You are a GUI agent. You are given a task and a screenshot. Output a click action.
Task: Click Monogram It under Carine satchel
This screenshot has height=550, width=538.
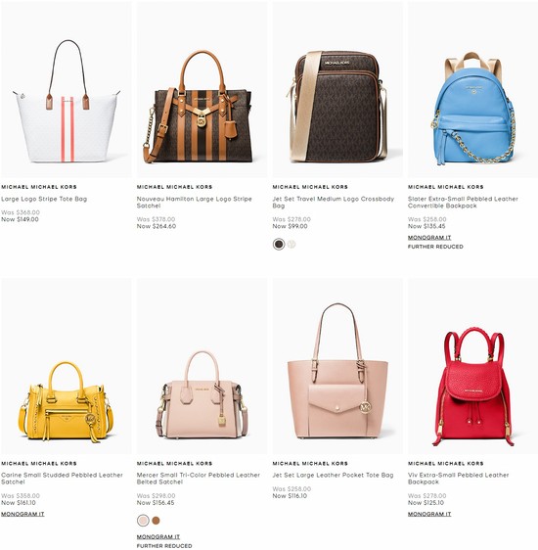22,514
